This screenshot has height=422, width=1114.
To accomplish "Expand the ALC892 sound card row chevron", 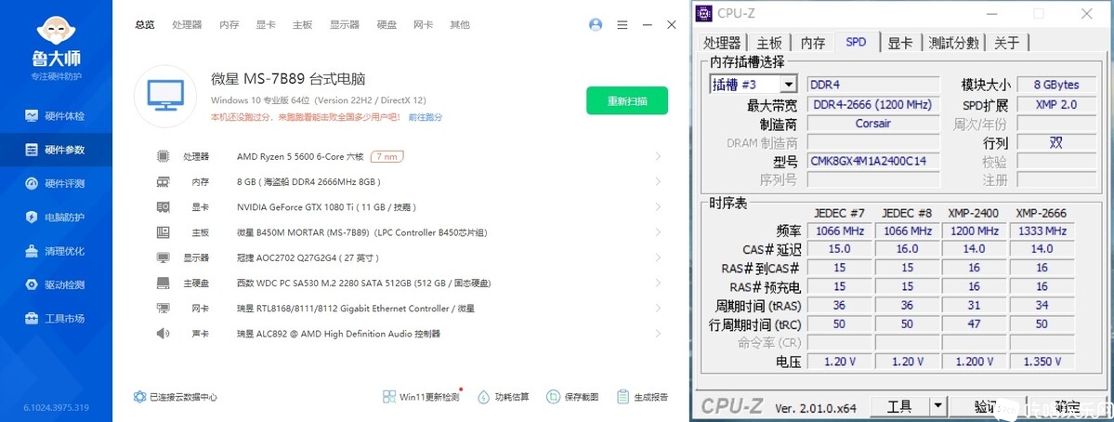I will [x=658, y=333].
